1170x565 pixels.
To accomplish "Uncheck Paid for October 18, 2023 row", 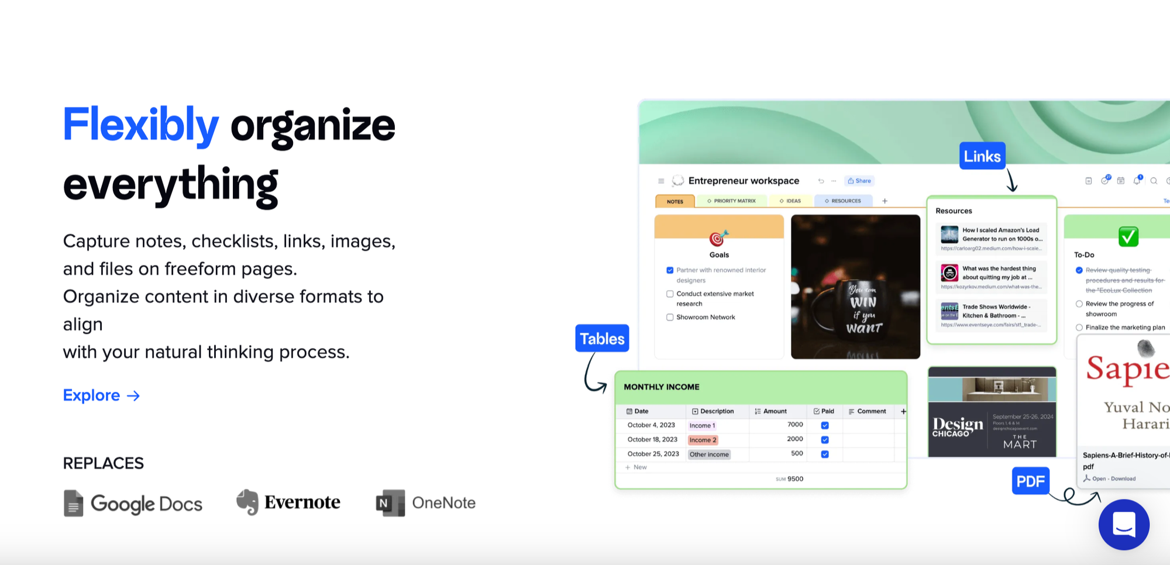I will pos(824,440).
